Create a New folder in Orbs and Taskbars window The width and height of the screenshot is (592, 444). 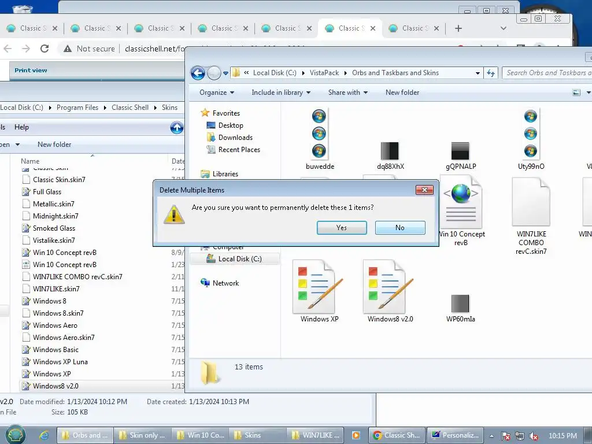point(402,92)
